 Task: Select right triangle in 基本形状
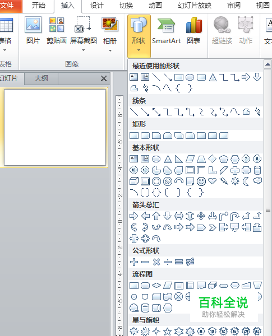pos(178,159)
